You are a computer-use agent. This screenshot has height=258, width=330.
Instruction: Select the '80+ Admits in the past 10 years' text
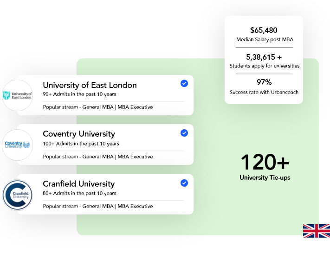pyautogui.click(x=79, y=193)
